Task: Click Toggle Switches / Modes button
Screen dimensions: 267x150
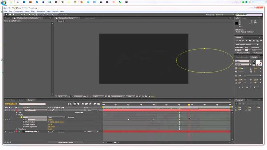Action: tap(65, 142)
